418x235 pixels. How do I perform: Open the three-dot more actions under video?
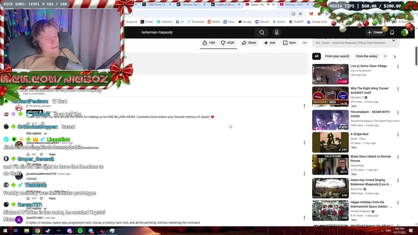coord(305,43)
